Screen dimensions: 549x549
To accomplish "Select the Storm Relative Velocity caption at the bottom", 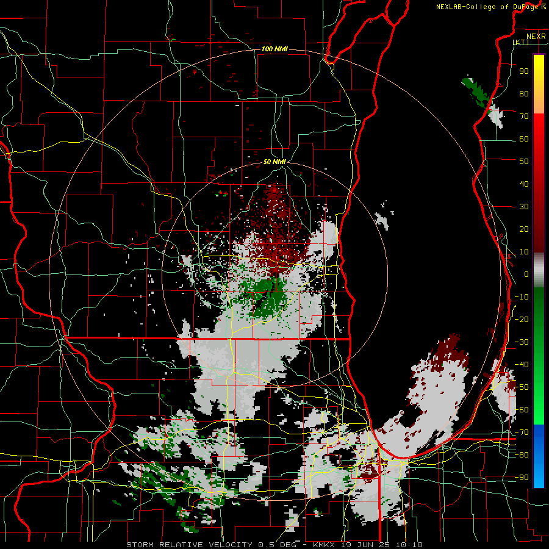I will tap(274, 545).
